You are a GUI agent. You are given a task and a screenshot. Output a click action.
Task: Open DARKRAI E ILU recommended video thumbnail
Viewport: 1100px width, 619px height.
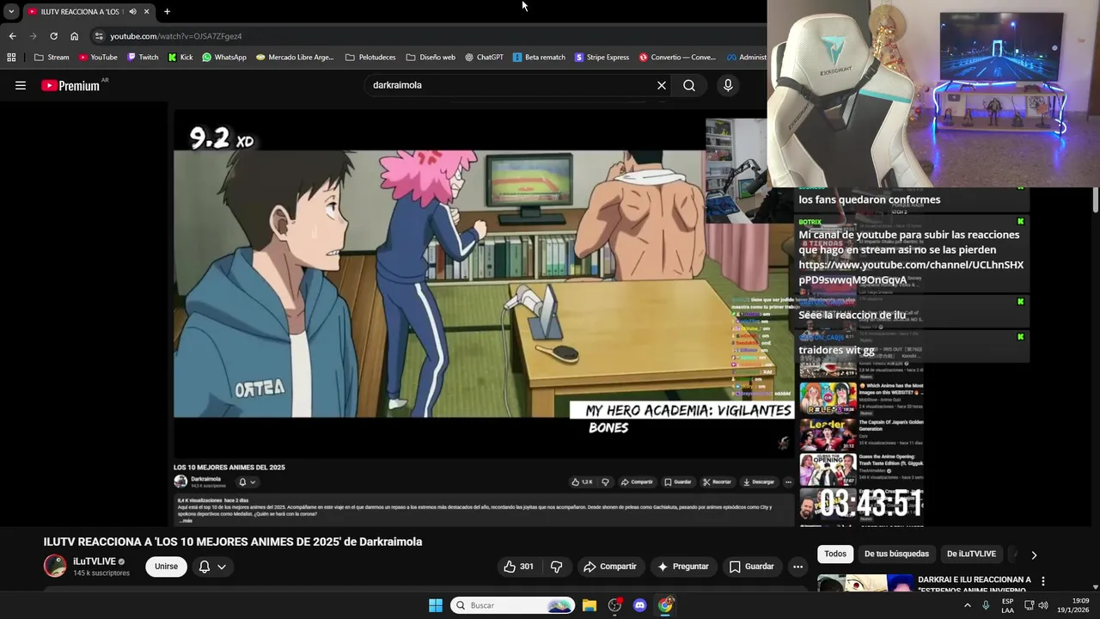point(865,583)
